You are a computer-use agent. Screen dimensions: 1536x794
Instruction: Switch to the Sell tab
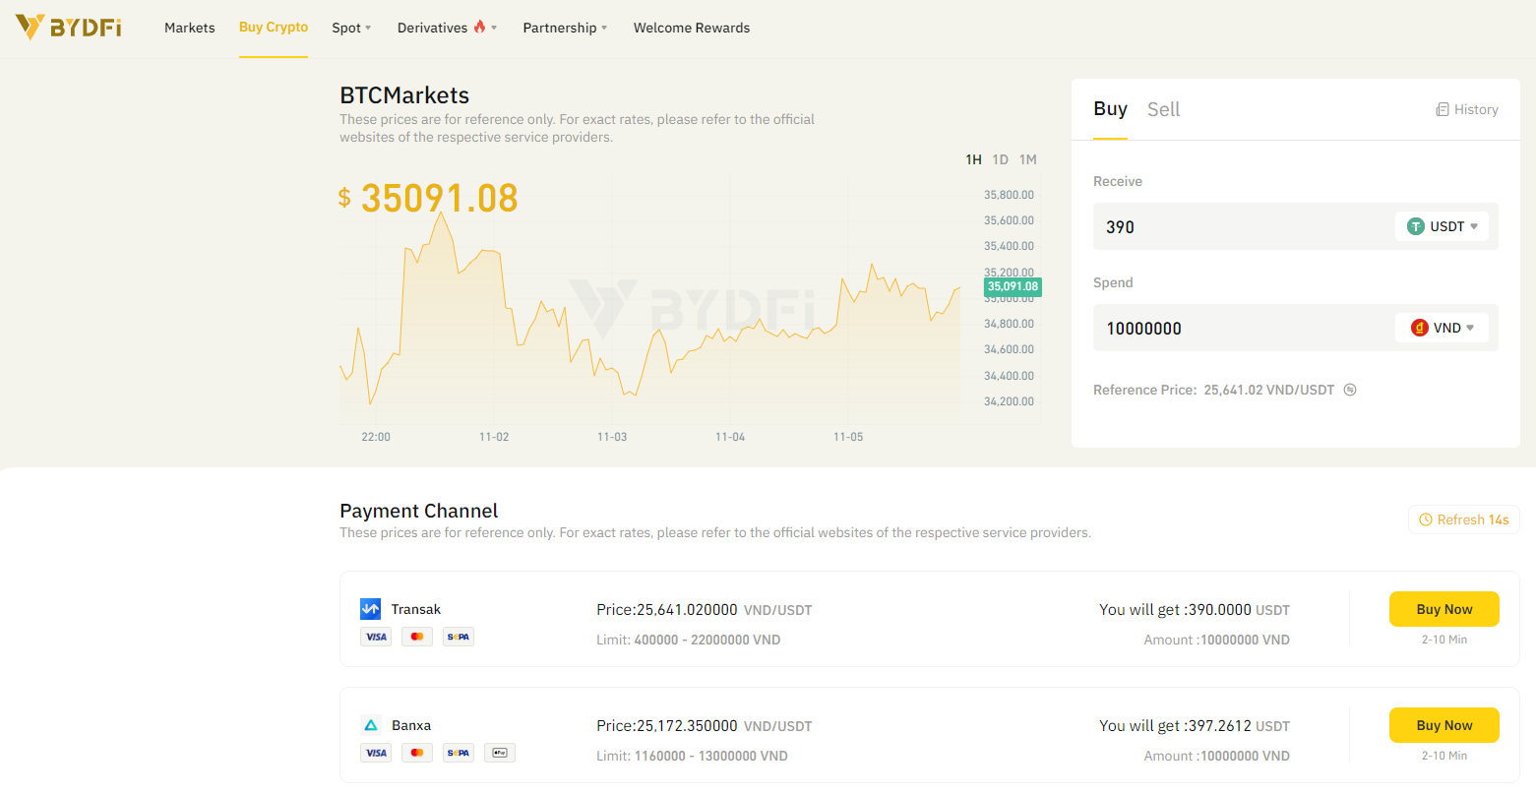coord(1163,109)
